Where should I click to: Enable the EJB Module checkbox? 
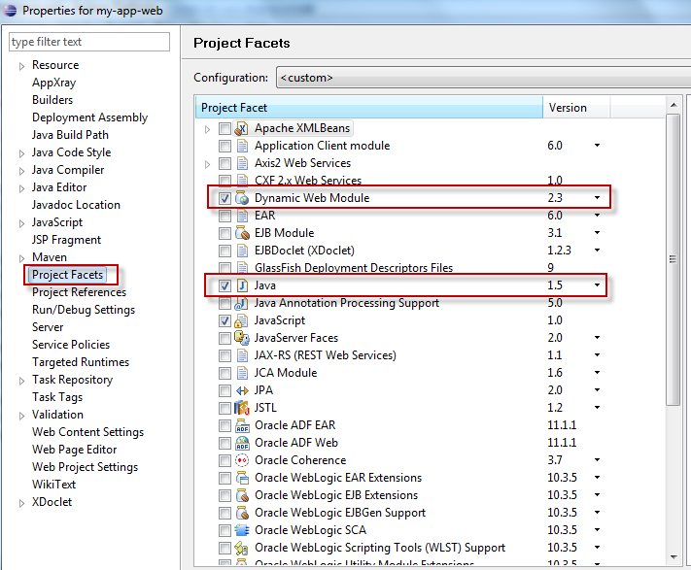tap(225, 233)
